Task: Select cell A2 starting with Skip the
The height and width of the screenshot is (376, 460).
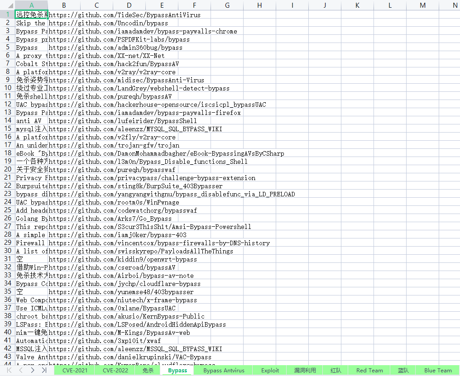Action: [31, 23]
